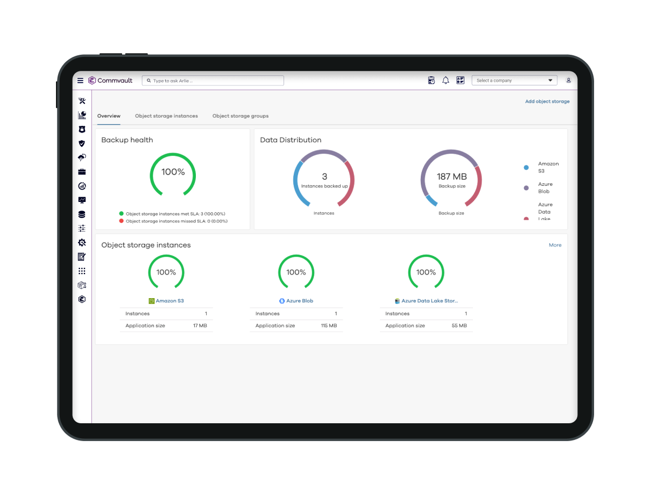This screenshot has height=499, width=650.
Task: Click the monitor chart sidebar icon
Action: 82,200
